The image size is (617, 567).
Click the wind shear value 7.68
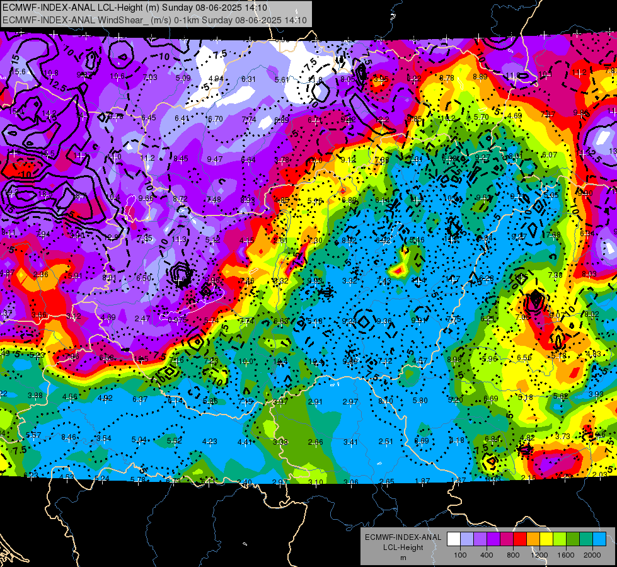553,235
